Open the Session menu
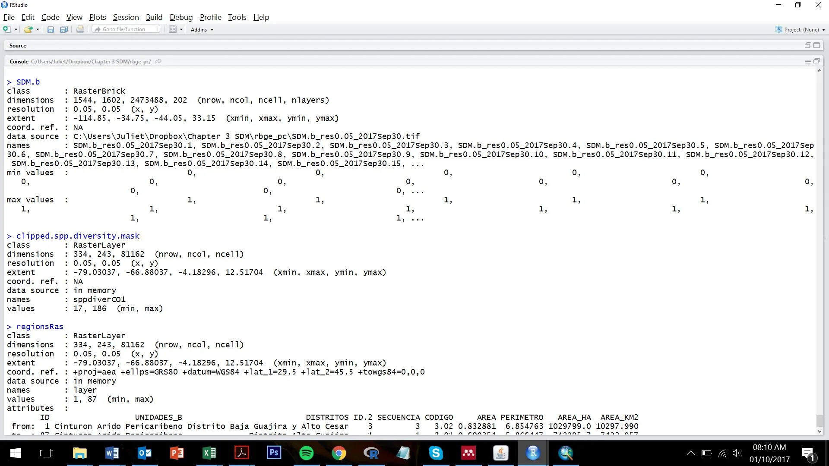 [x=126, y=17]
